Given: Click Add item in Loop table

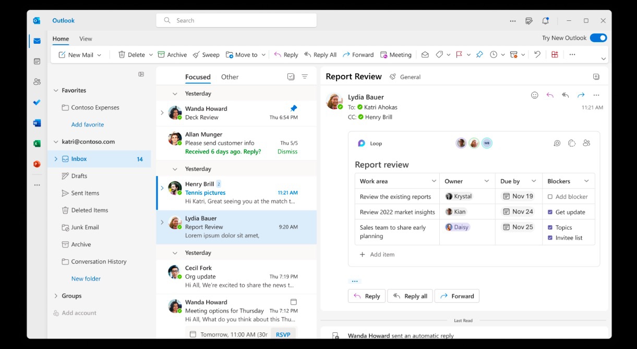Looking at the screenshot, I should pos(377,255).
